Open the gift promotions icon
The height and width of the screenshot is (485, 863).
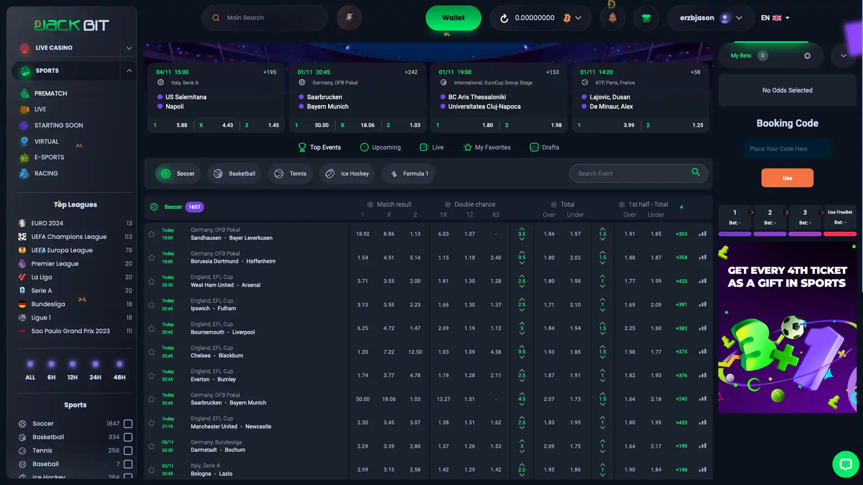tap(646, 18)
